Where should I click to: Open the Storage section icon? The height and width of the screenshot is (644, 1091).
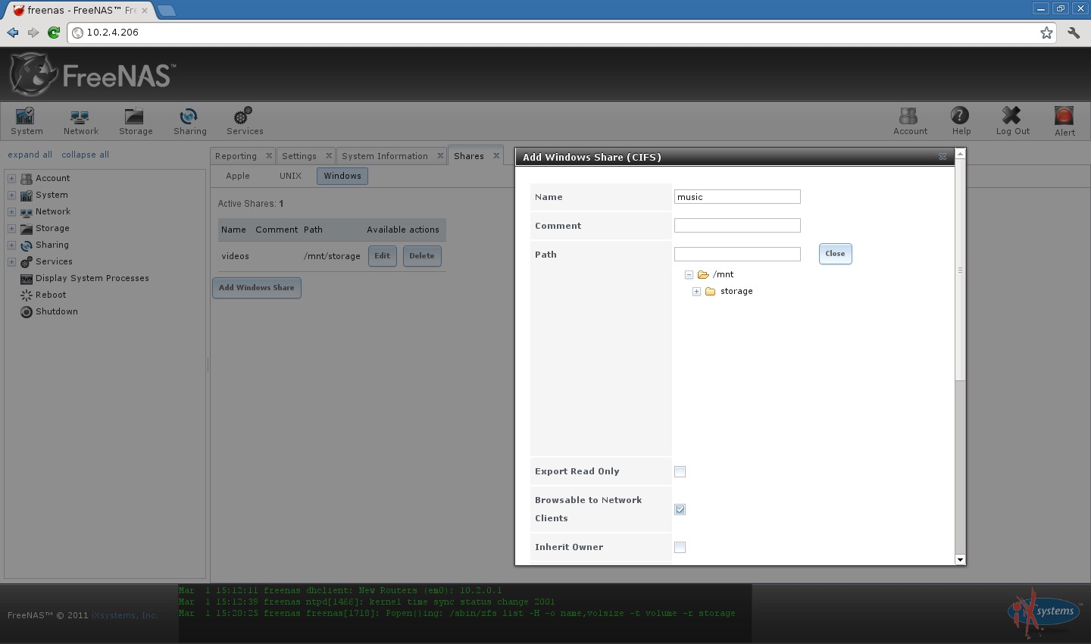tap(135, 120)
